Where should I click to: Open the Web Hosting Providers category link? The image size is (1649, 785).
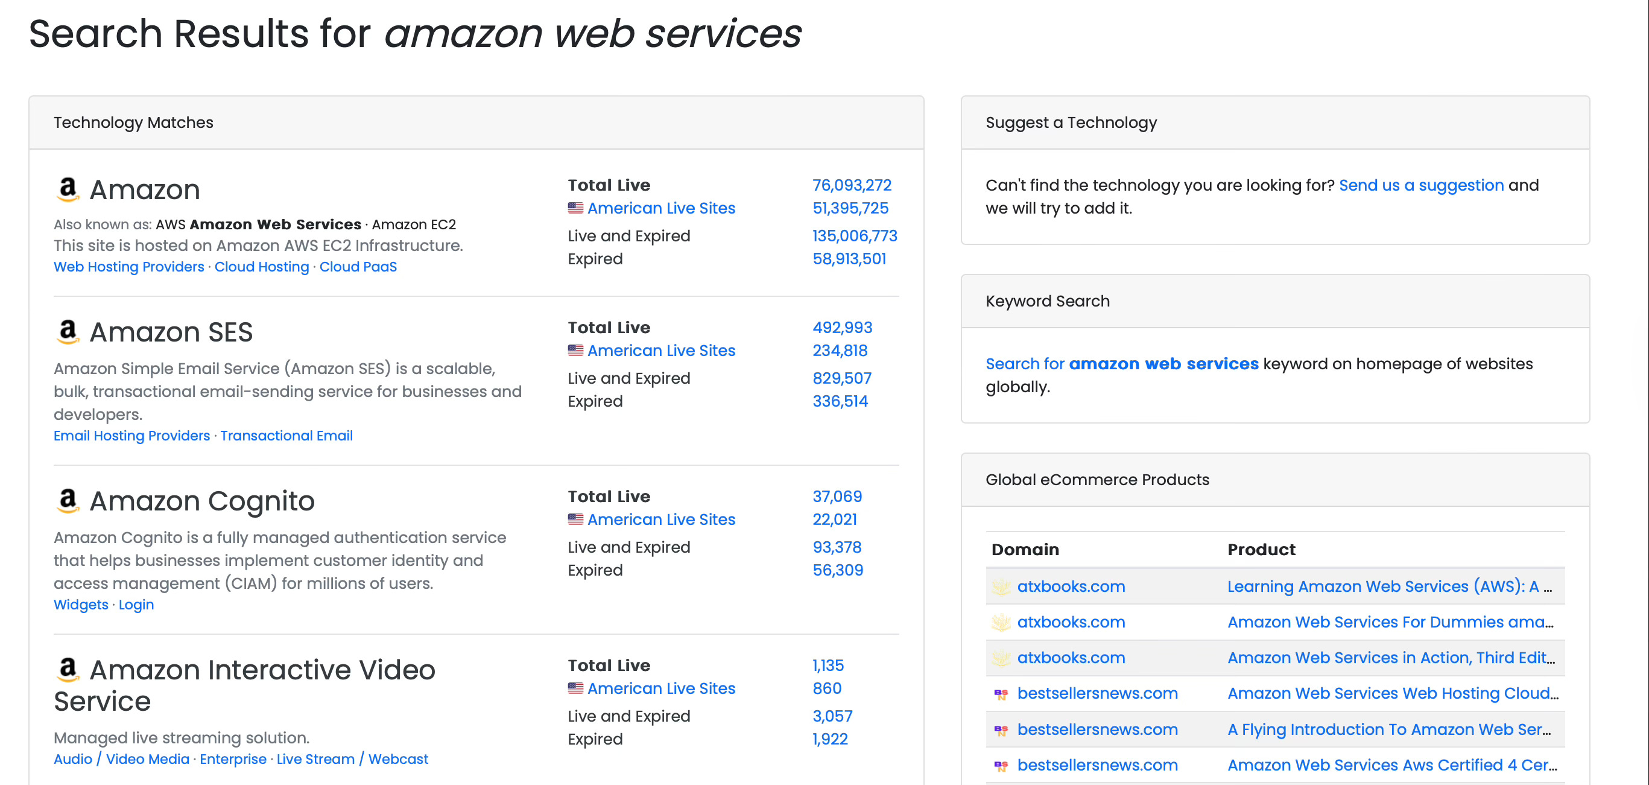[x=128, y=266]
